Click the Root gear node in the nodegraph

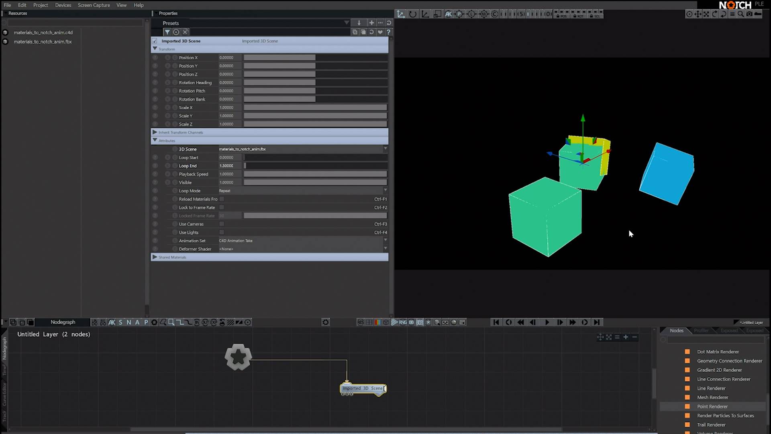238,357
